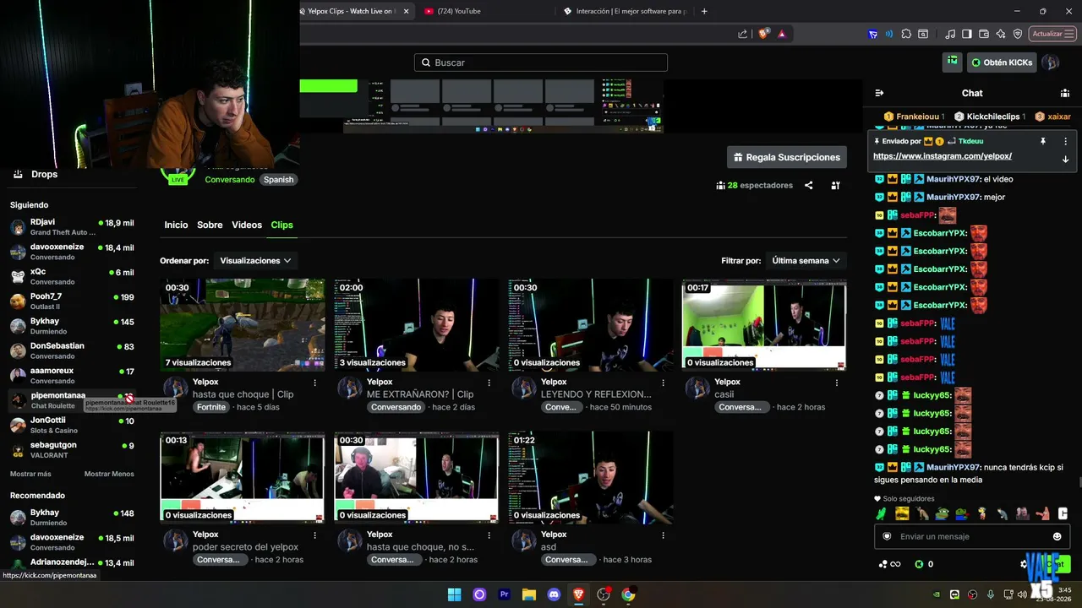Image resolution: width=1082 pixels, height=608 pixels.
Task: Open the chat viewers list icon
Action: point(1065,93)
